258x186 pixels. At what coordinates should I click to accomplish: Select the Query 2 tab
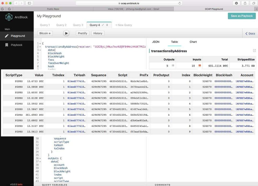[x=61, y=25]
